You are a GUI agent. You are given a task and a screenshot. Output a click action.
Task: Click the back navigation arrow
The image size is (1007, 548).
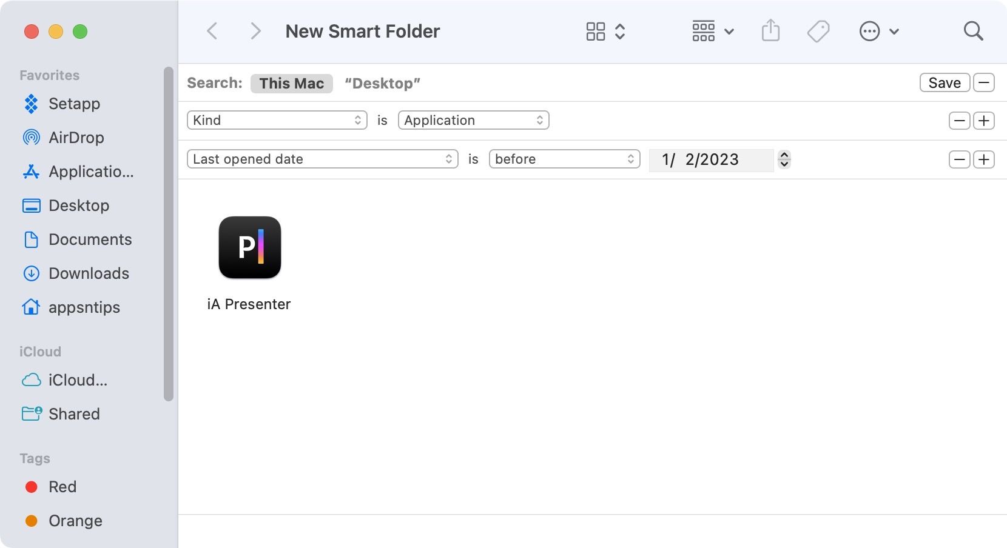click(x=212, y=31)
